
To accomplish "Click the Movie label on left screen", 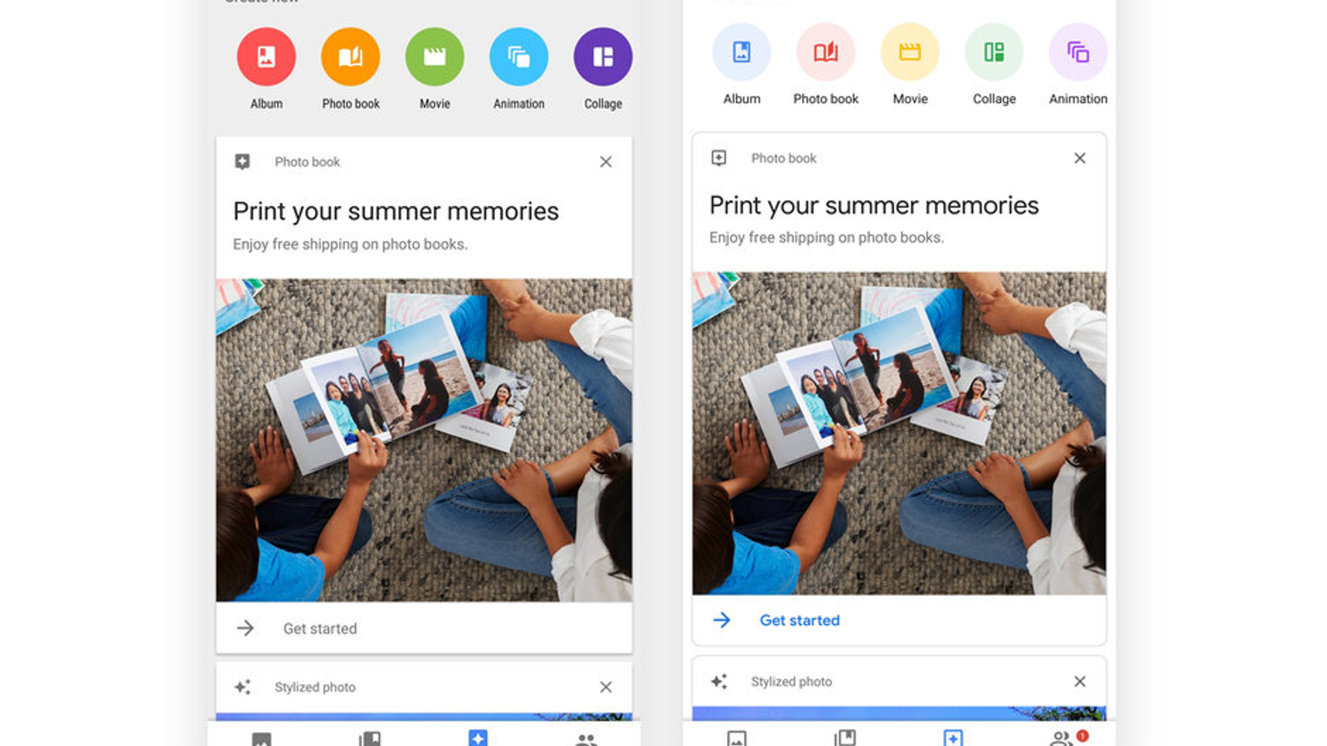I will (435, 104).
